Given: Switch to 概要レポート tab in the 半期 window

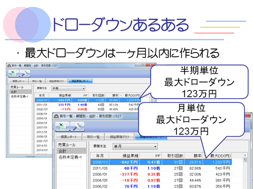Looking at the screenshot, I should pyautogui.click(x=18, y=81).
